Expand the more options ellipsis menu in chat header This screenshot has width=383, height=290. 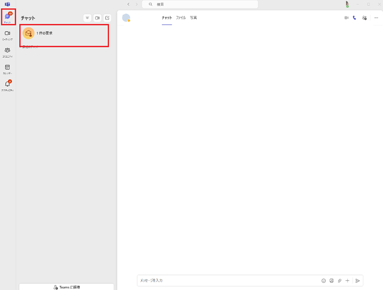click(376, 18)
